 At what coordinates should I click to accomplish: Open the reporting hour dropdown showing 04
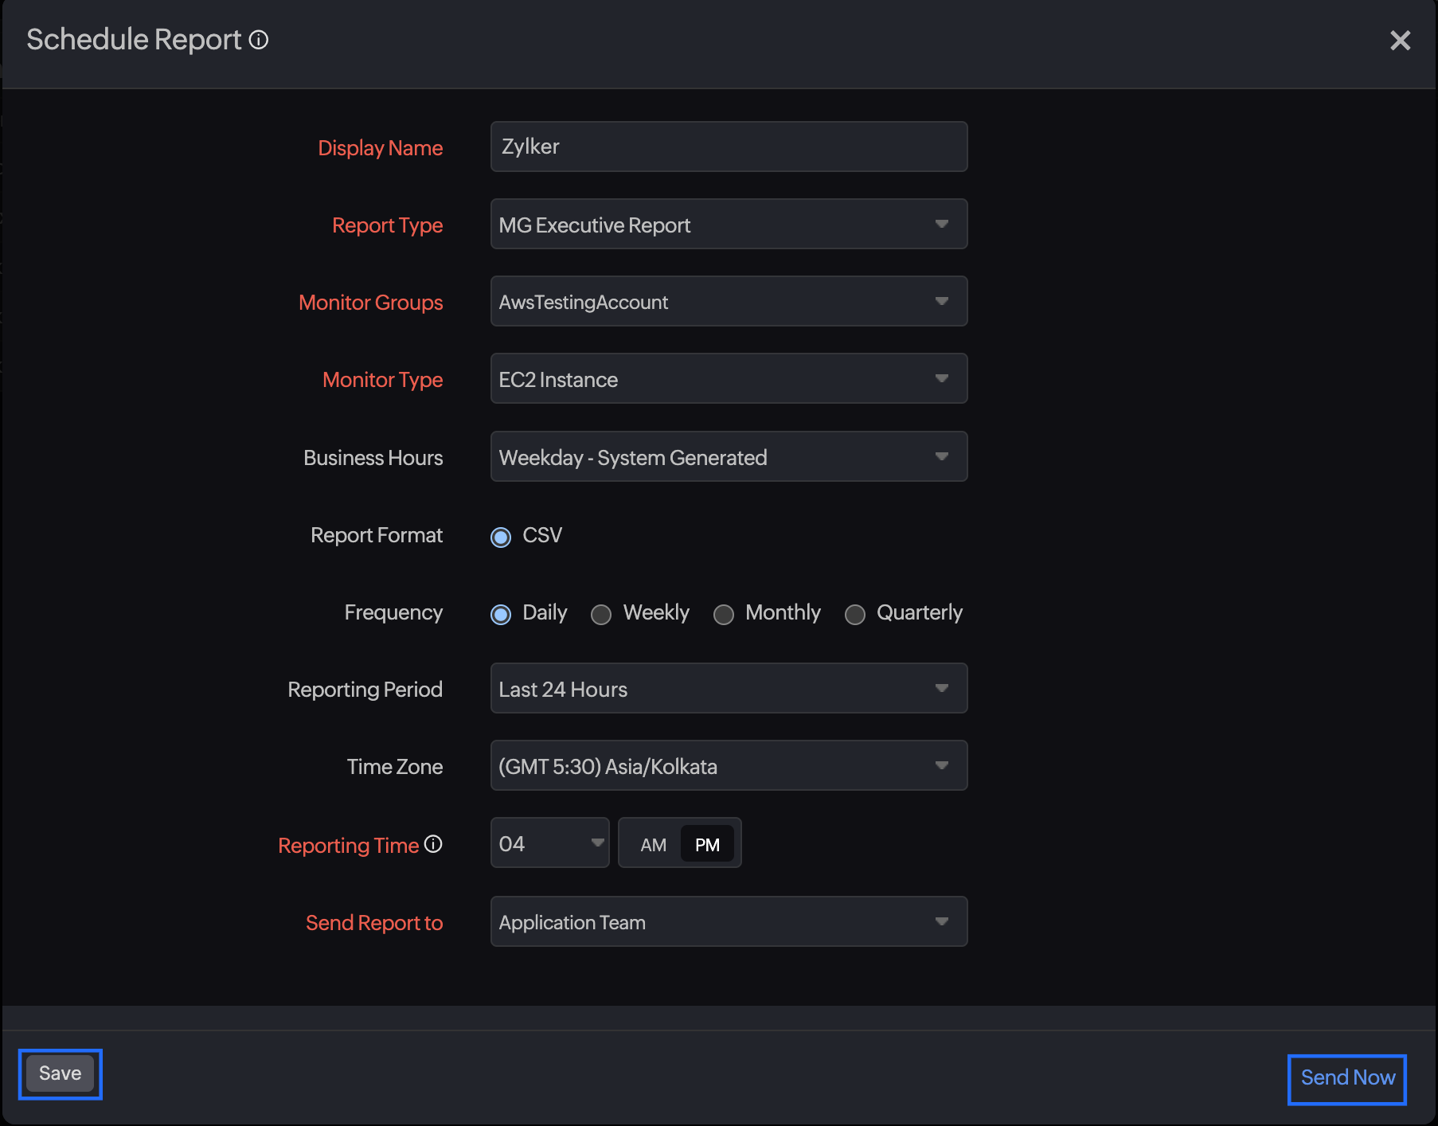point(549,843)
